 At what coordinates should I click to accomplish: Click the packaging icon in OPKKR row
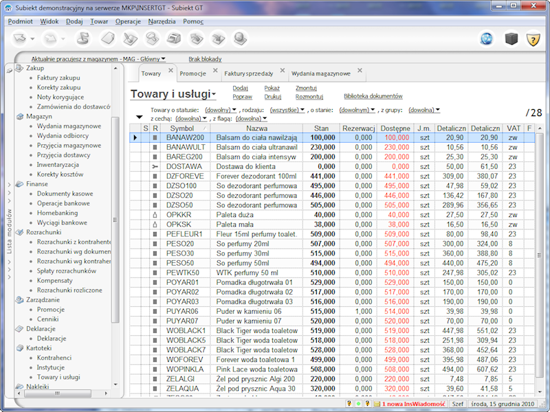click(155, 215)
